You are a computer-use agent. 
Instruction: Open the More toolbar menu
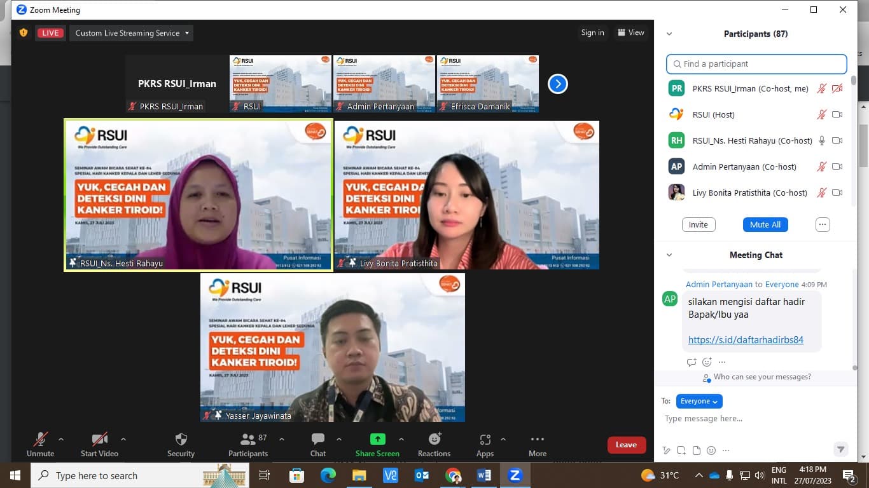coord(538,444)
